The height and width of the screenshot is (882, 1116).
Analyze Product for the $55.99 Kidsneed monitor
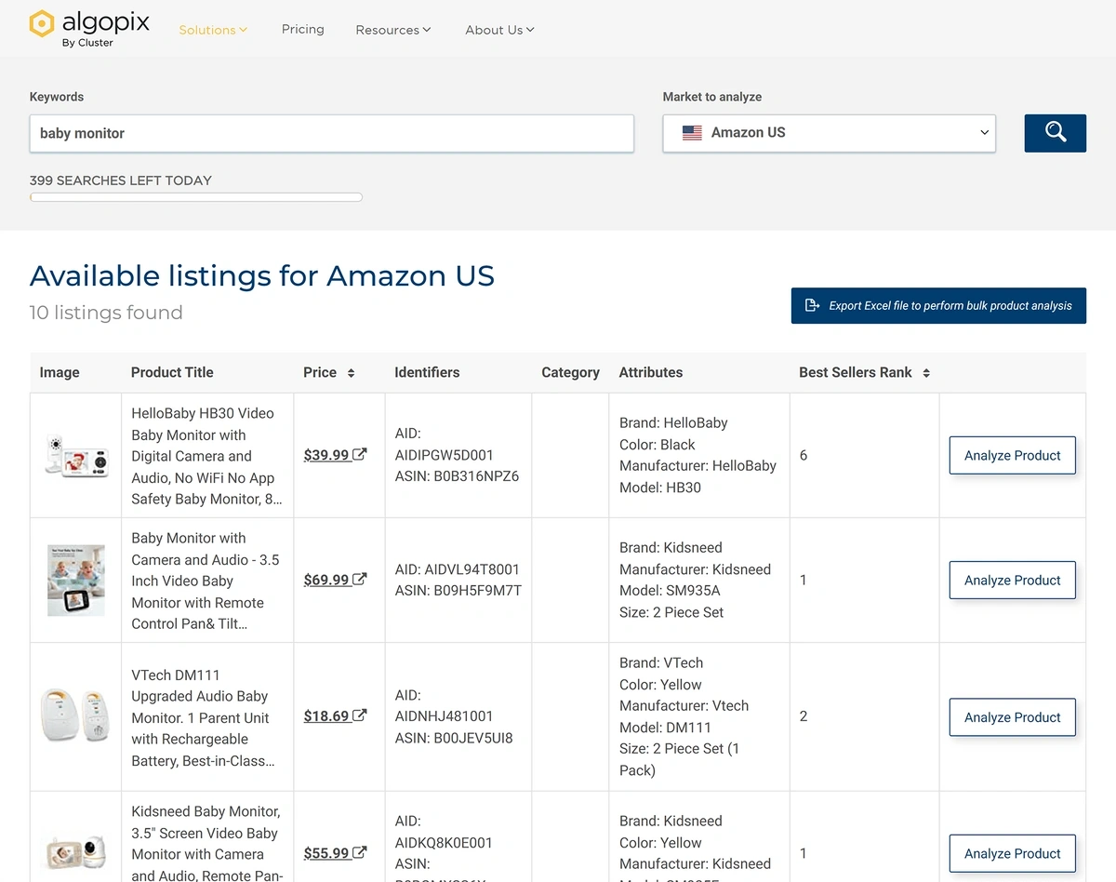[1012, 854]
